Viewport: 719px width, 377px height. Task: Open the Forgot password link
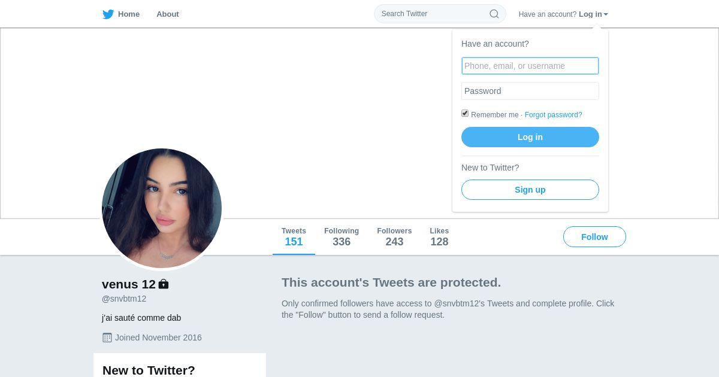point(553,115)
